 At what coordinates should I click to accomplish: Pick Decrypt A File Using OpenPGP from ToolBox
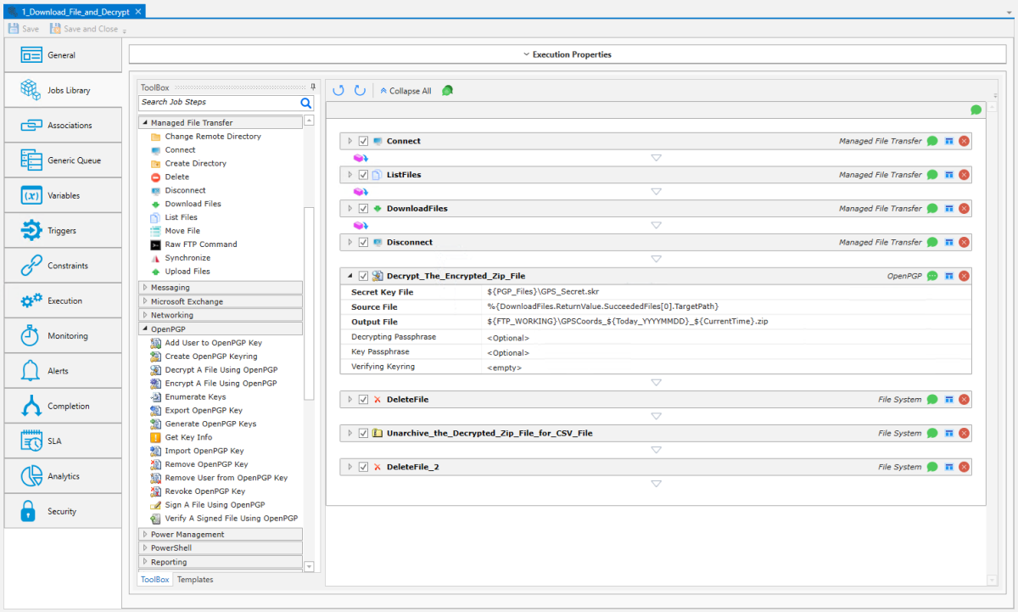pyautogui.click(x=221, y=370)
